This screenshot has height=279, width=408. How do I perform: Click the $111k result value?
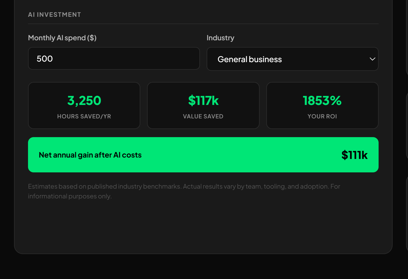[355, 154]
